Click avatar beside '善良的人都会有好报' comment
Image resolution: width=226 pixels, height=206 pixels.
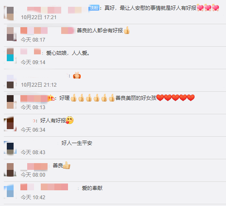tap(10, 34)
